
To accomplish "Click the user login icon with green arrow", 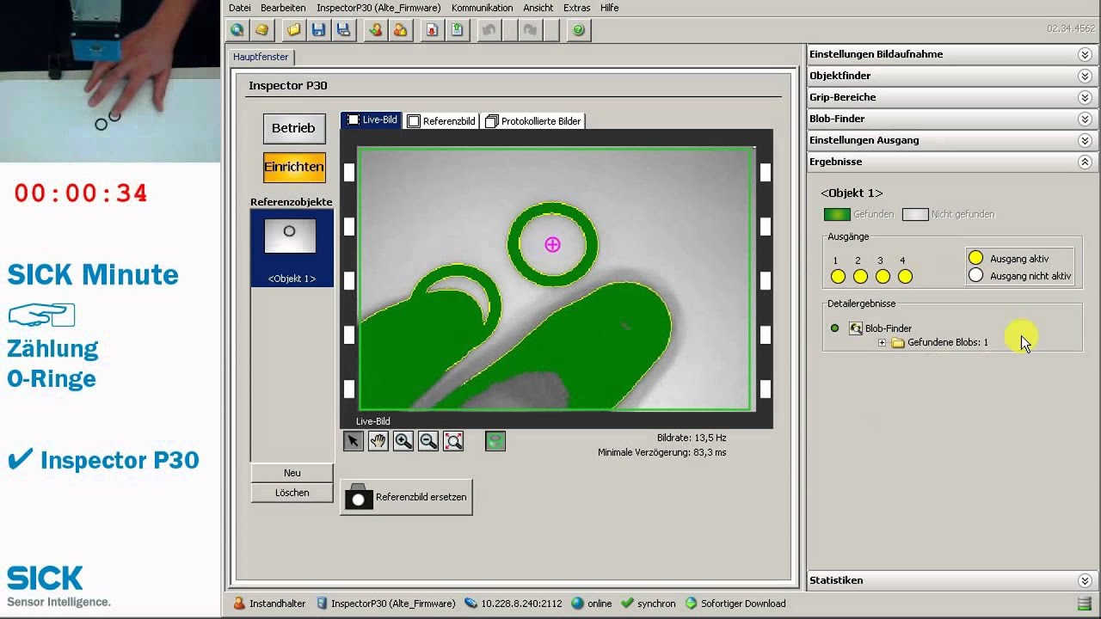I will (376, 30).
